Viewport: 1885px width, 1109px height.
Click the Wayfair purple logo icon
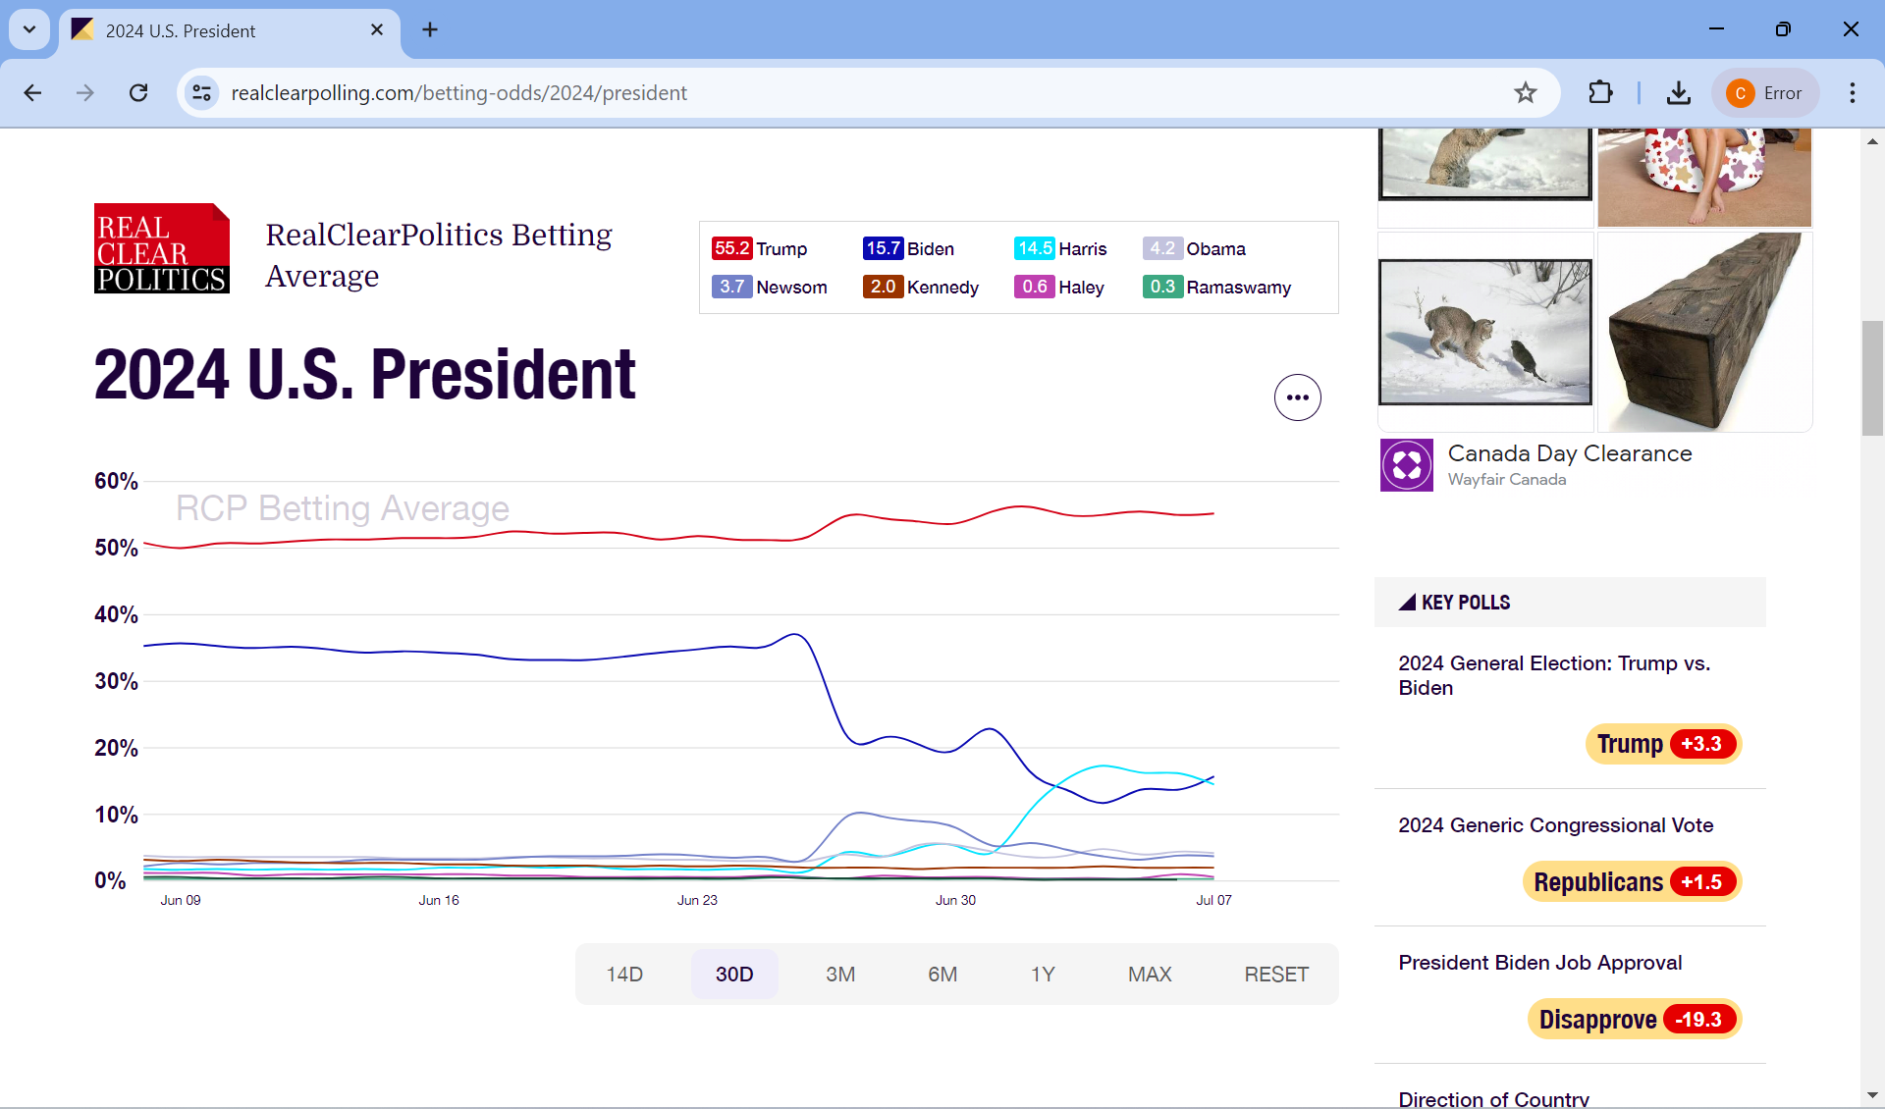pos(1407,465)
